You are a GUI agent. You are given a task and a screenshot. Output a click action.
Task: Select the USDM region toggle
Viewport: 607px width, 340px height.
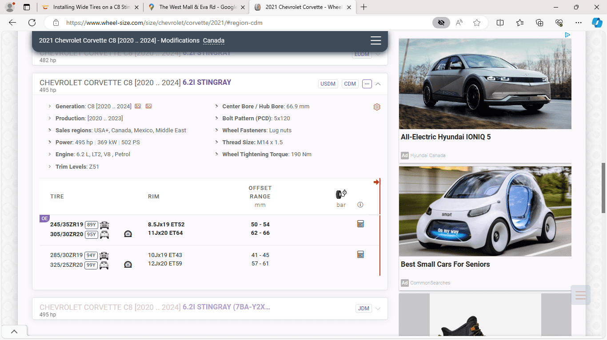pos(328,83)
